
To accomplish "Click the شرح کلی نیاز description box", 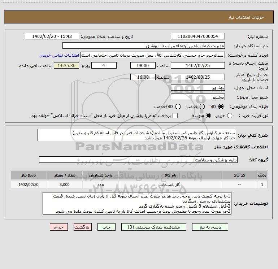I will (x=137, y=135).
